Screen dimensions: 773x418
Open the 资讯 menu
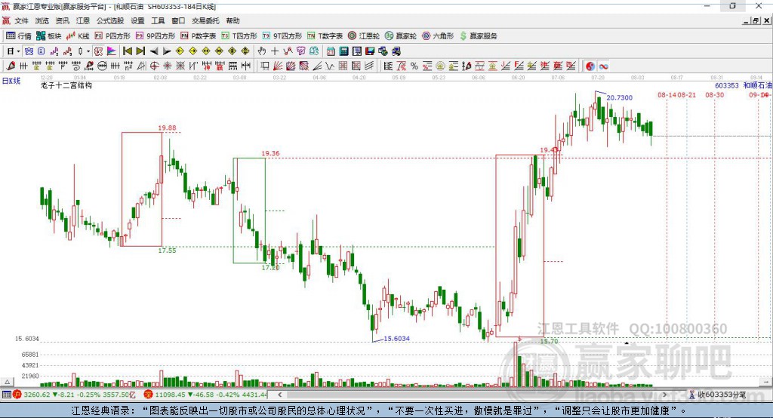(x=62, y=20)
